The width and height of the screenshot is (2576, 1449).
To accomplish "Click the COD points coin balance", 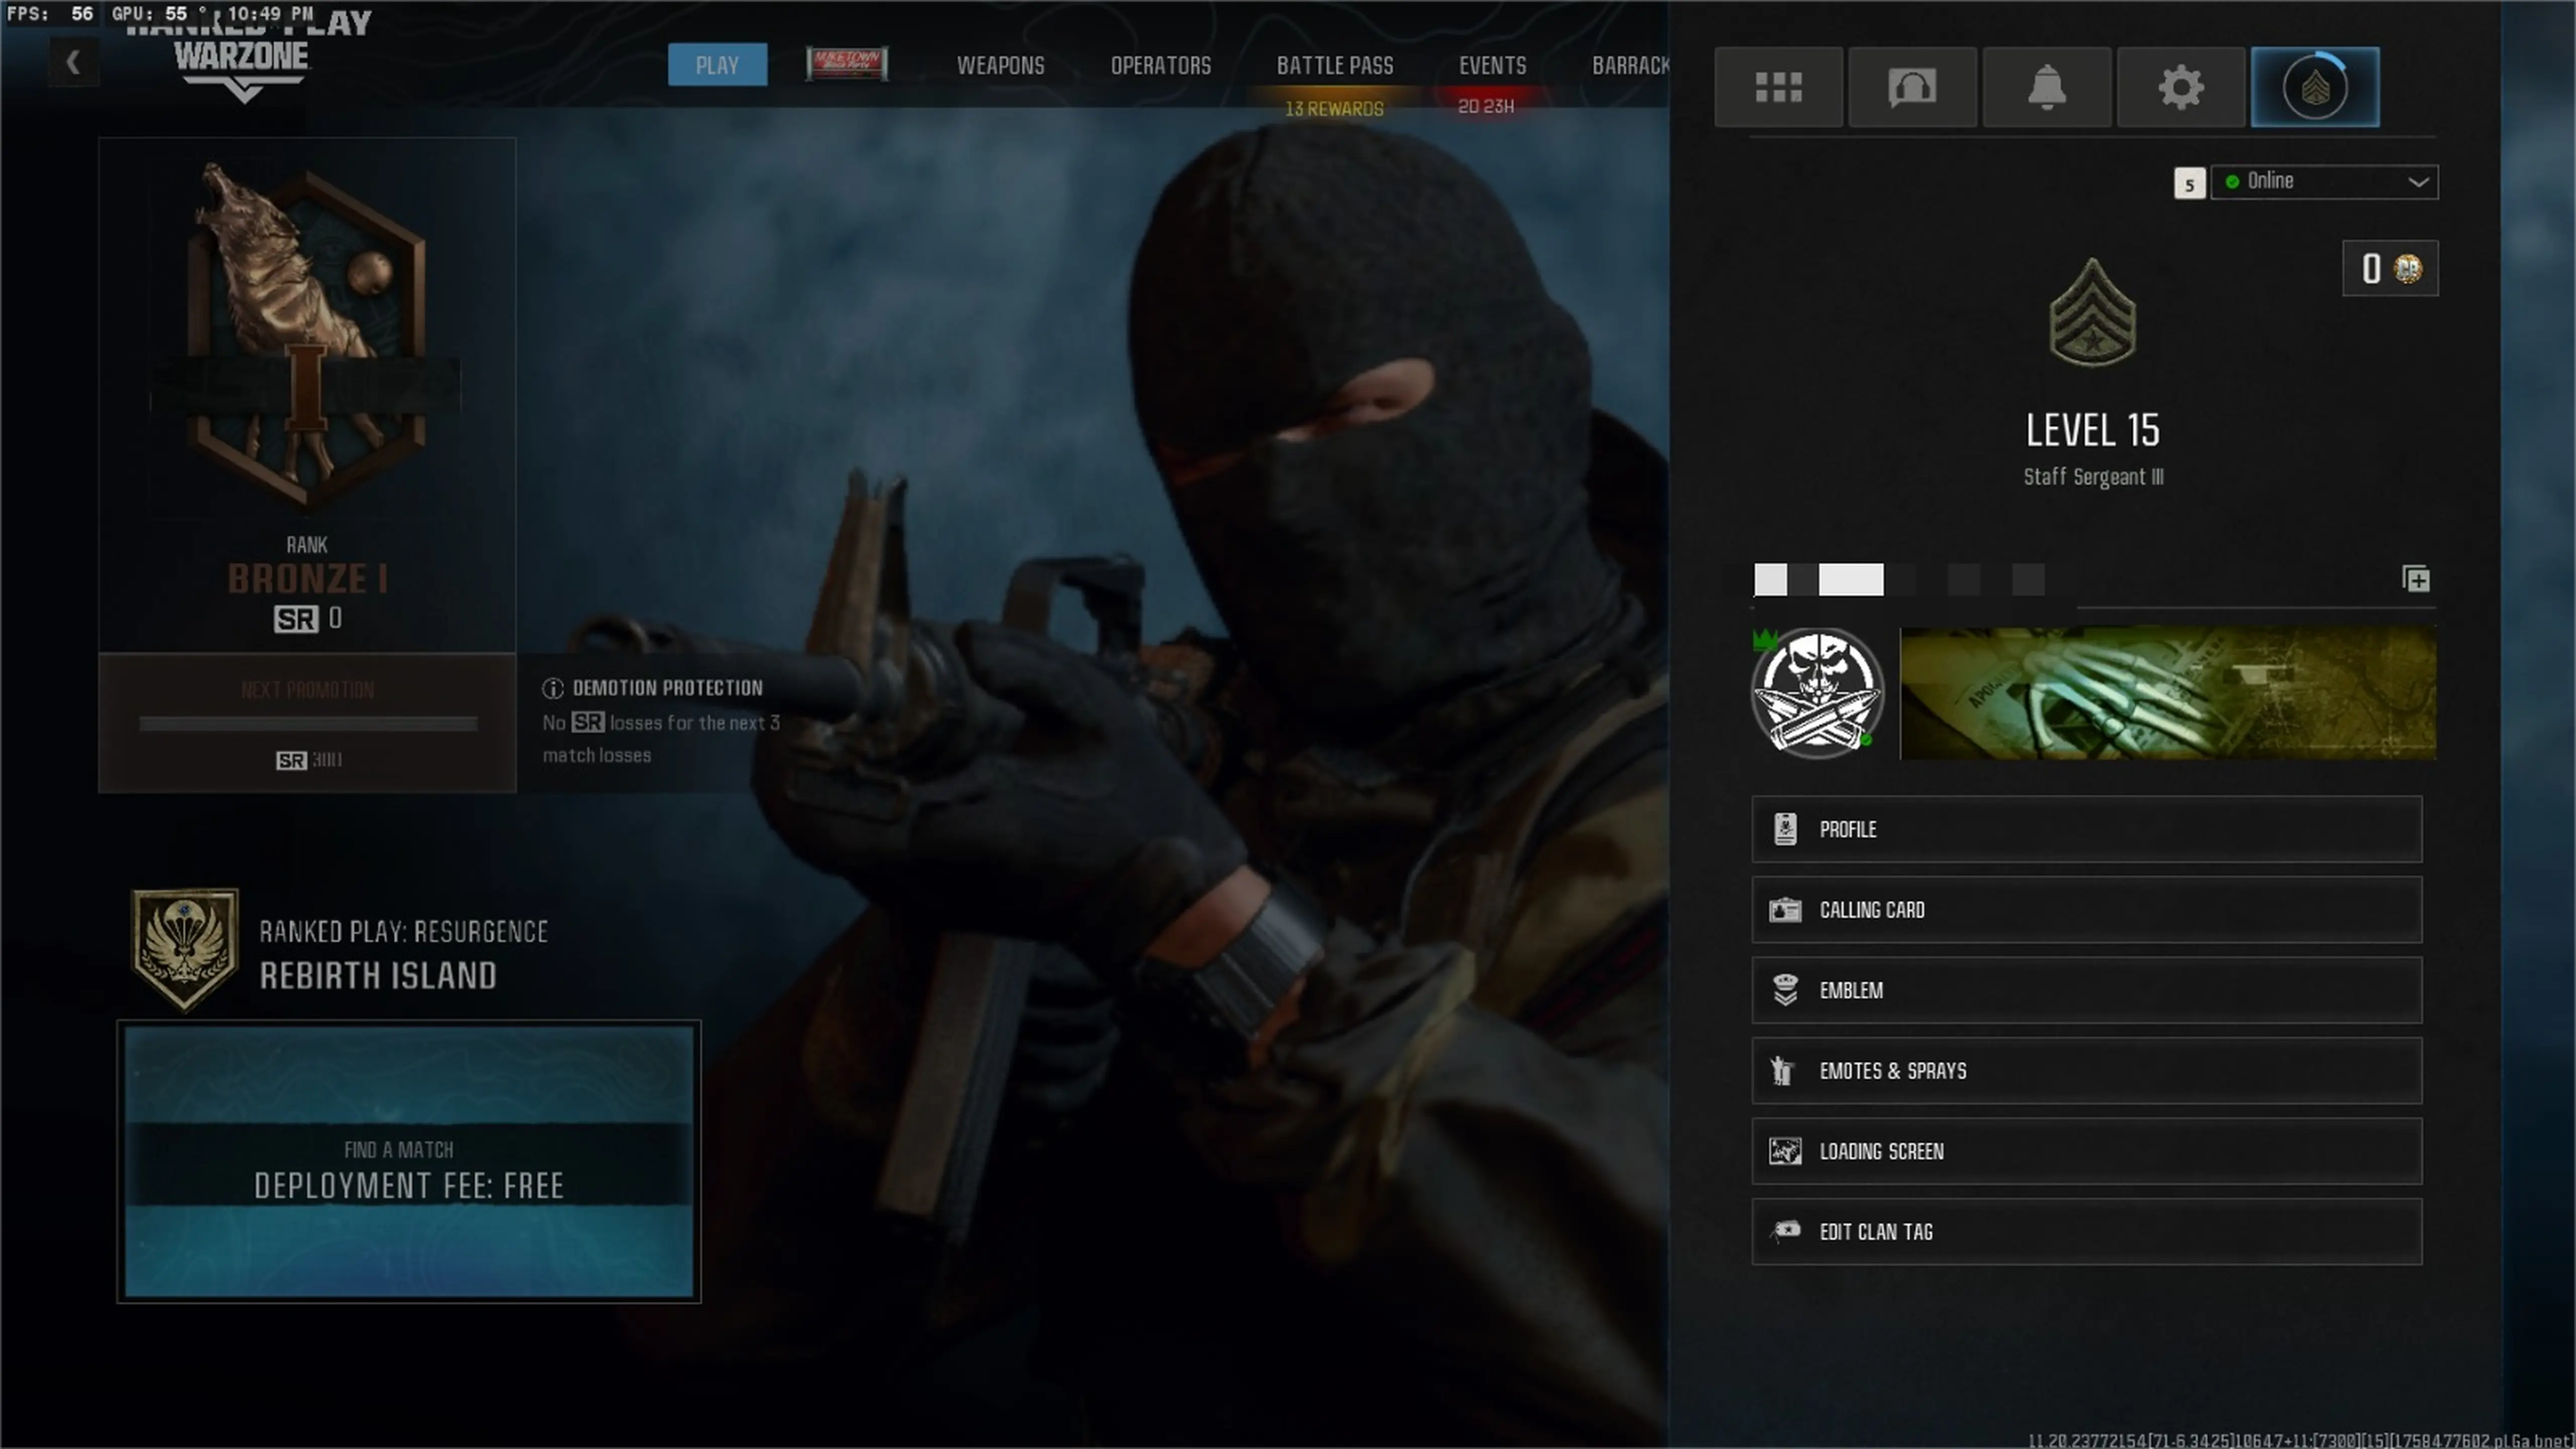I will [2389, 268].
